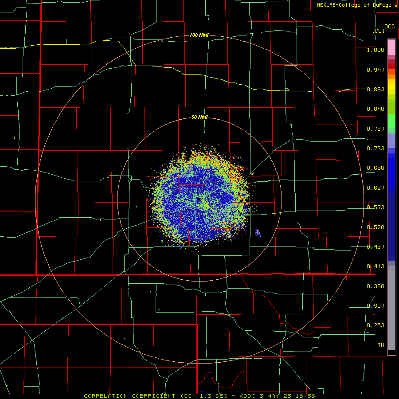Click the 0.787 value on the color scale
The height and width of the screenshot is (399, 399).
pyautogui.click(x=376, y=129)
